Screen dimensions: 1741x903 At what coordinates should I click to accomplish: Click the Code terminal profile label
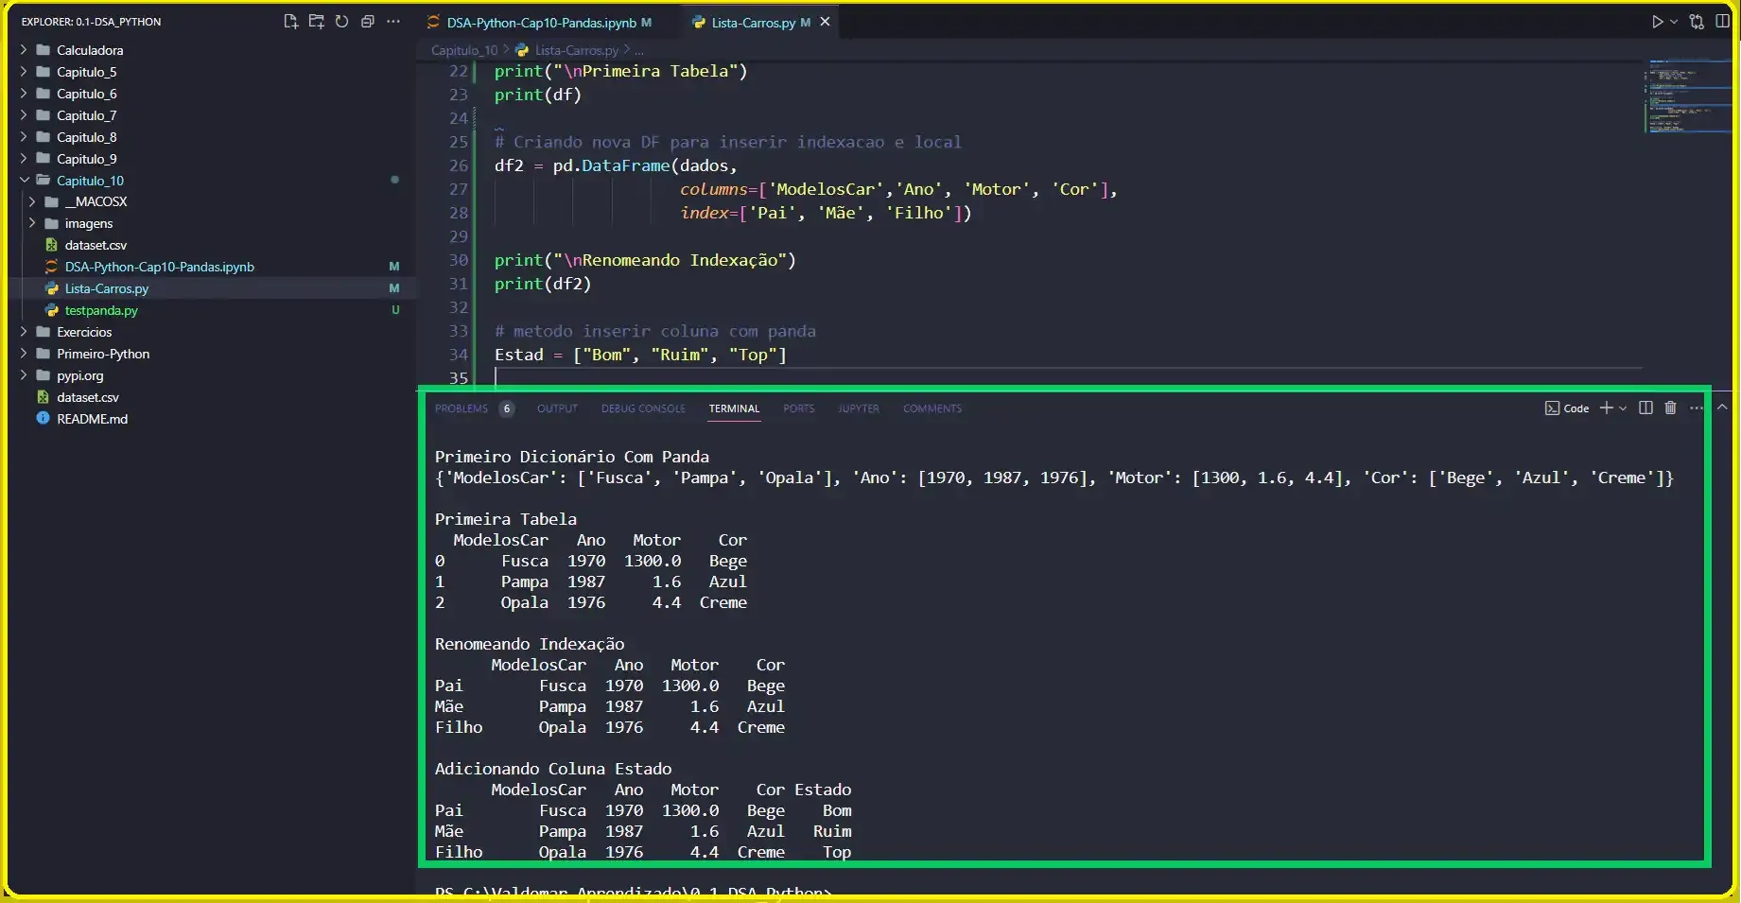[1567, 408]
